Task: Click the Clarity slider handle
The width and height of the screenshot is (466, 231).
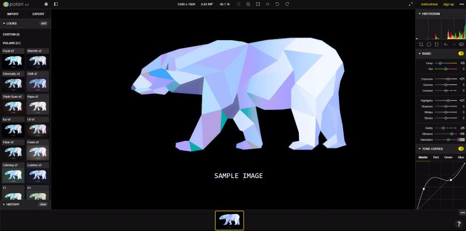Action: coord(443,128)
